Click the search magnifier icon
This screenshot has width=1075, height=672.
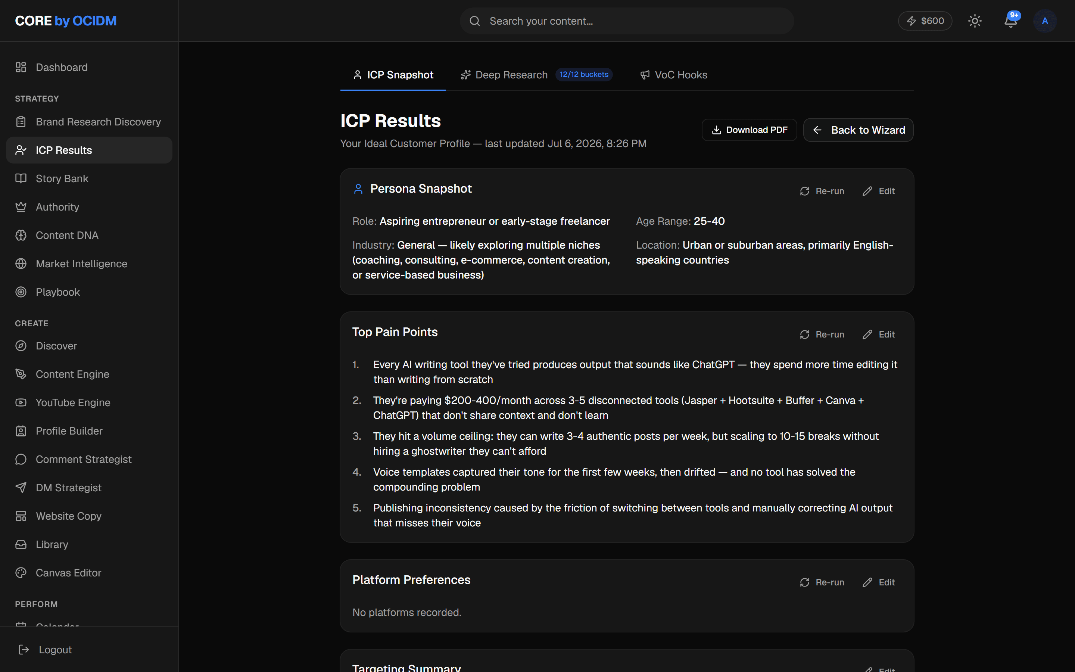pos(475,21)
